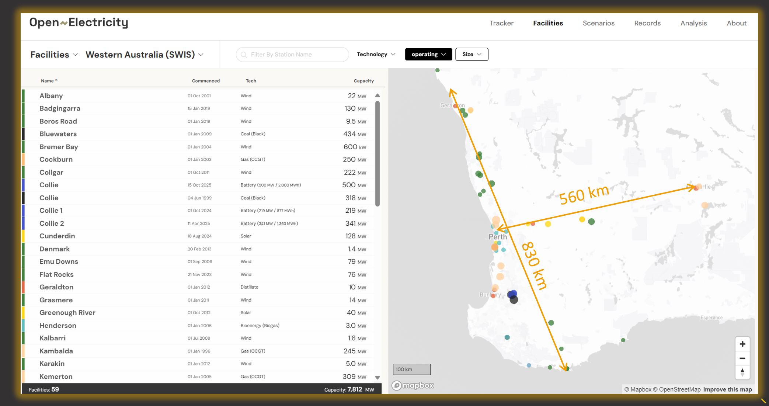769x406 pixels.
Task: Click the Filter By Station Name field
Action: coord(295,55)
